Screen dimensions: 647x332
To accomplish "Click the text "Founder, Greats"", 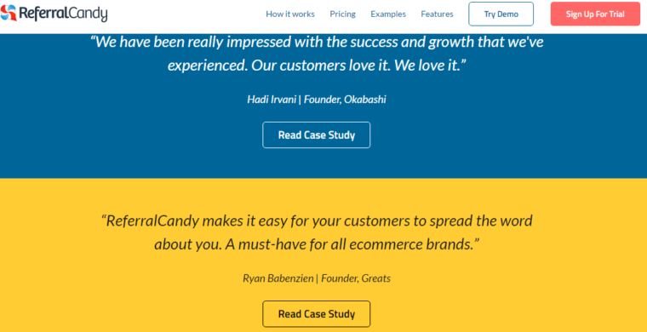I will click(356, 278).
